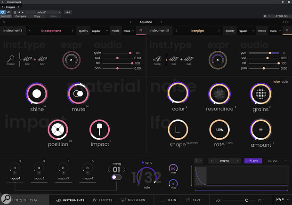Image resolution: width=292 pixels, height=205 pixels.
Task: Click the next mseg number arrow
Action: pyautogui.click(x=124, y=170)
